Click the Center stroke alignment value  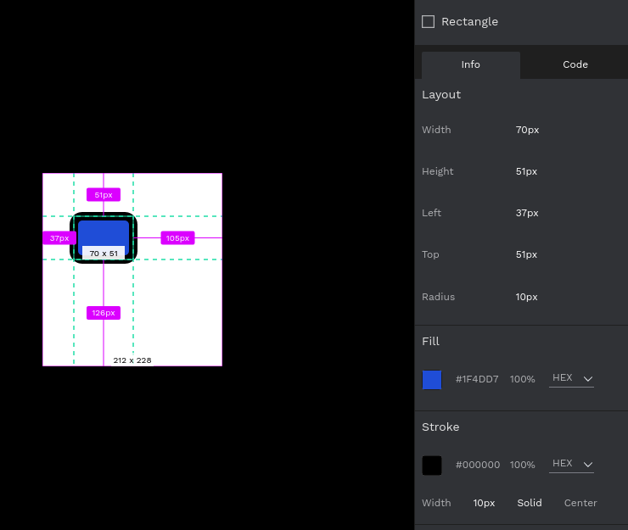(x=580, y=503)
